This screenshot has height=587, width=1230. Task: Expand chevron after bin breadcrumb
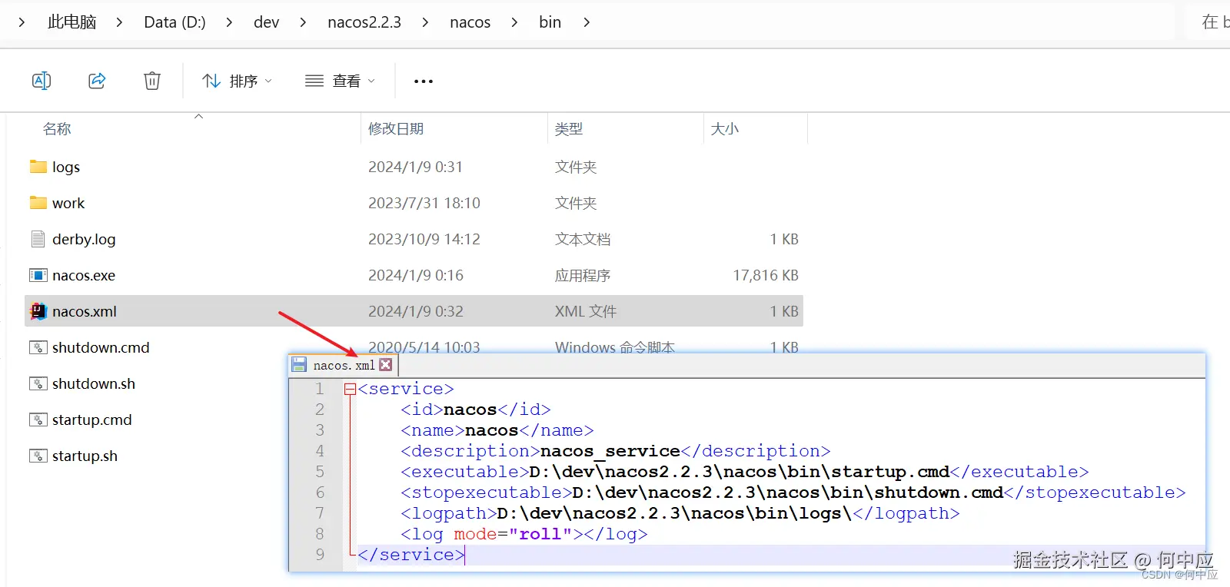tap(587, 22)
